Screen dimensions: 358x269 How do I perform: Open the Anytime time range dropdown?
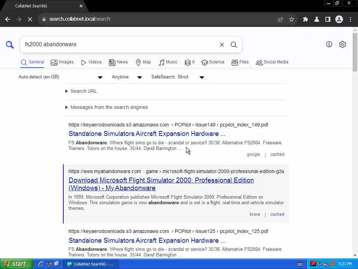tap(127, 77)
